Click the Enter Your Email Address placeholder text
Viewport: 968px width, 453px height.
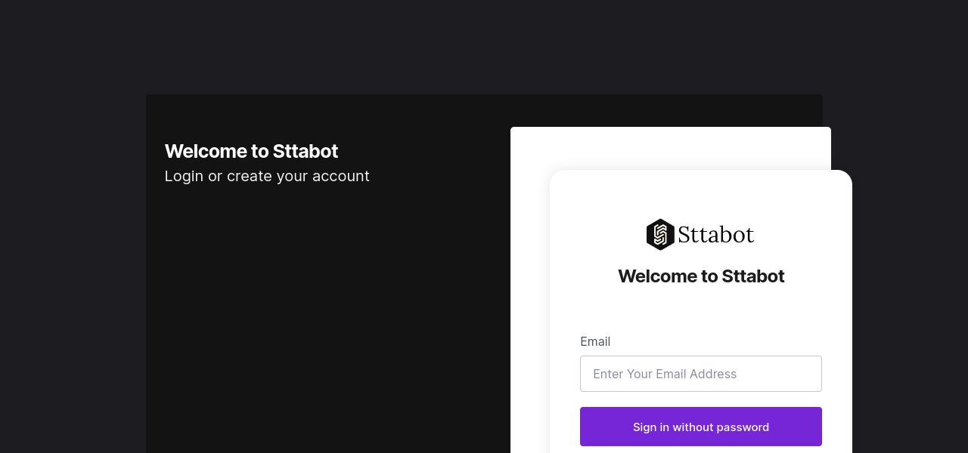[x=665, y=374]
